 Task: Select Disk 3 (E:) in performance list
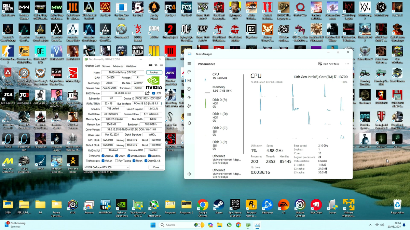223,145
